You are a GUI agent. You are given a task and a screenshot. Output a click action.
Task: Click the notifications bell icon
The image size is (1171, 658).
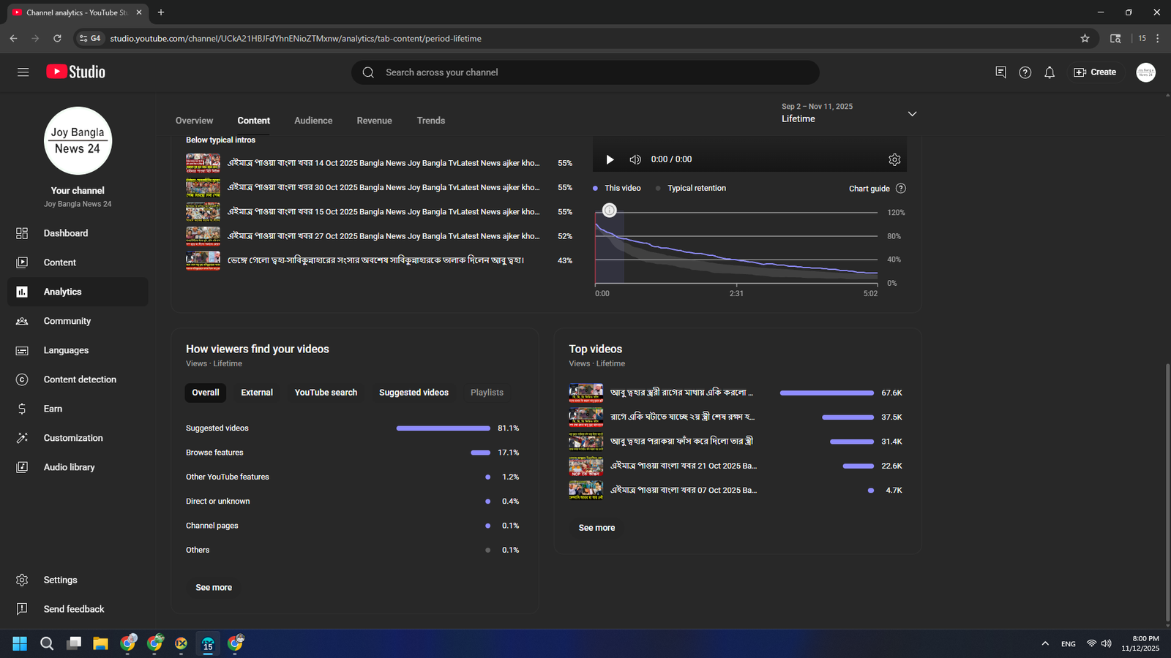[x=1050, y=72]
